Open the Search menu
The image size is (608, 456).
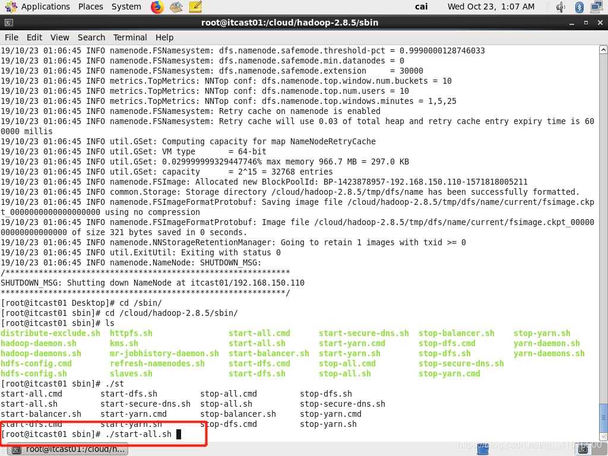click(x=91, y=37)
